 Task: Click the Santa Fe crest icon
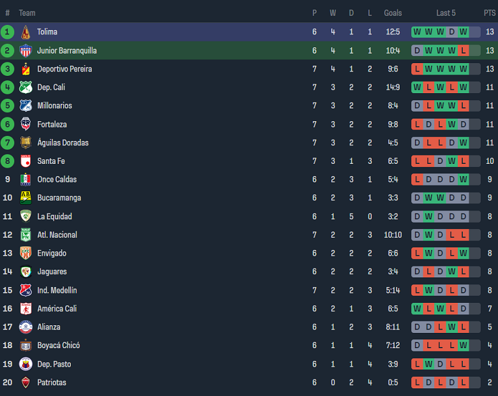pyautogui.click(x=26, y=161)
